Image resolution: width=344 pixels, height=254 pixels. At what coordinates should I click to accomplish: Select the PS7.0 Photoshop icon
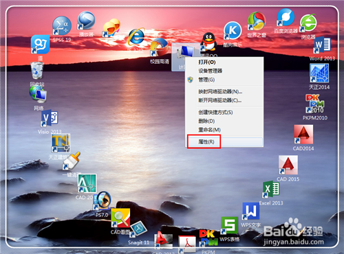(102, 200)
